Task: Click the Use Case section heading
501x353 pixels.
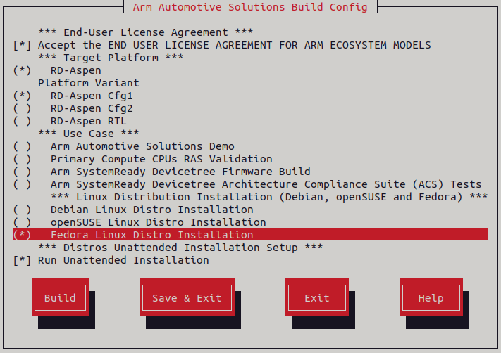Action: (89, 134)
